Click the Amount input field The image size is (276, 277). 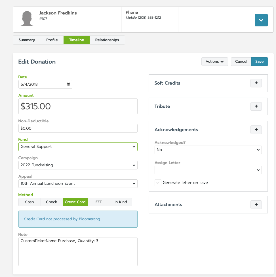[x=78, y=106]
